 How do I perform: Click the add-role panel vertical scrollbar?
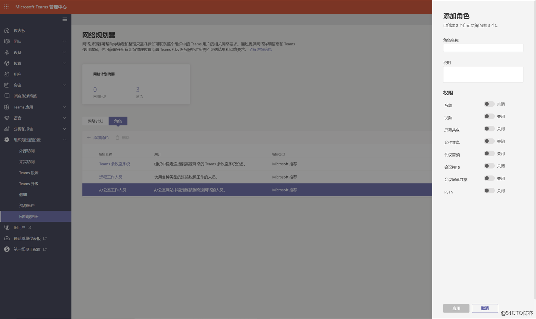[x=534, y=149]
